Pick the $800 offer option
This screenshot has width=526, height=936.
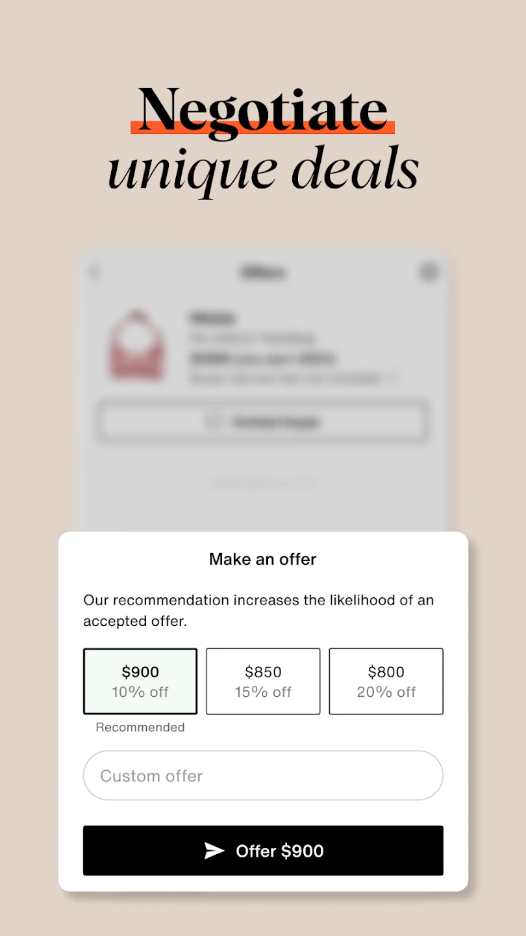[386, 681]
